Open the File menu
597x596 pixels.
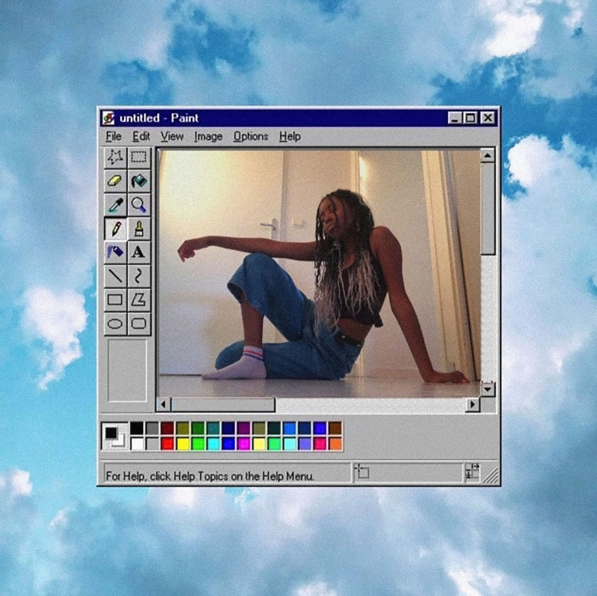coord(113,136)
